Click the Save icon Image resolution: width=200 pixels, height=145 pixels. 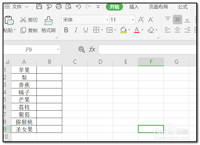[39, 7]
